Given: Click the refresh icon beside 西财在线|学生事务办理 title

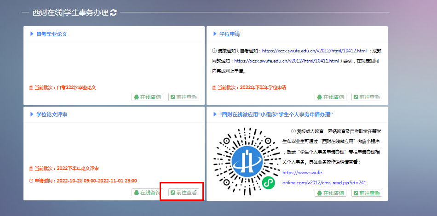Looking at the screenshot, I should click(x=113, y=12).
